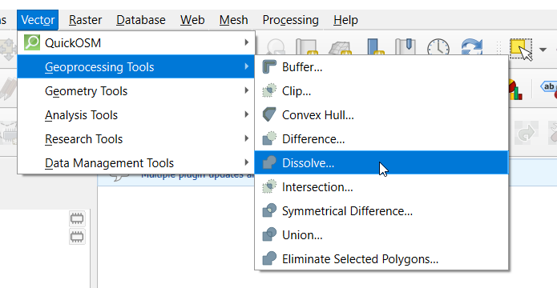Click the blue new bookmark icon
This screenshot has height=288, width=557.
pyautogui.click(x=375, y=46)
